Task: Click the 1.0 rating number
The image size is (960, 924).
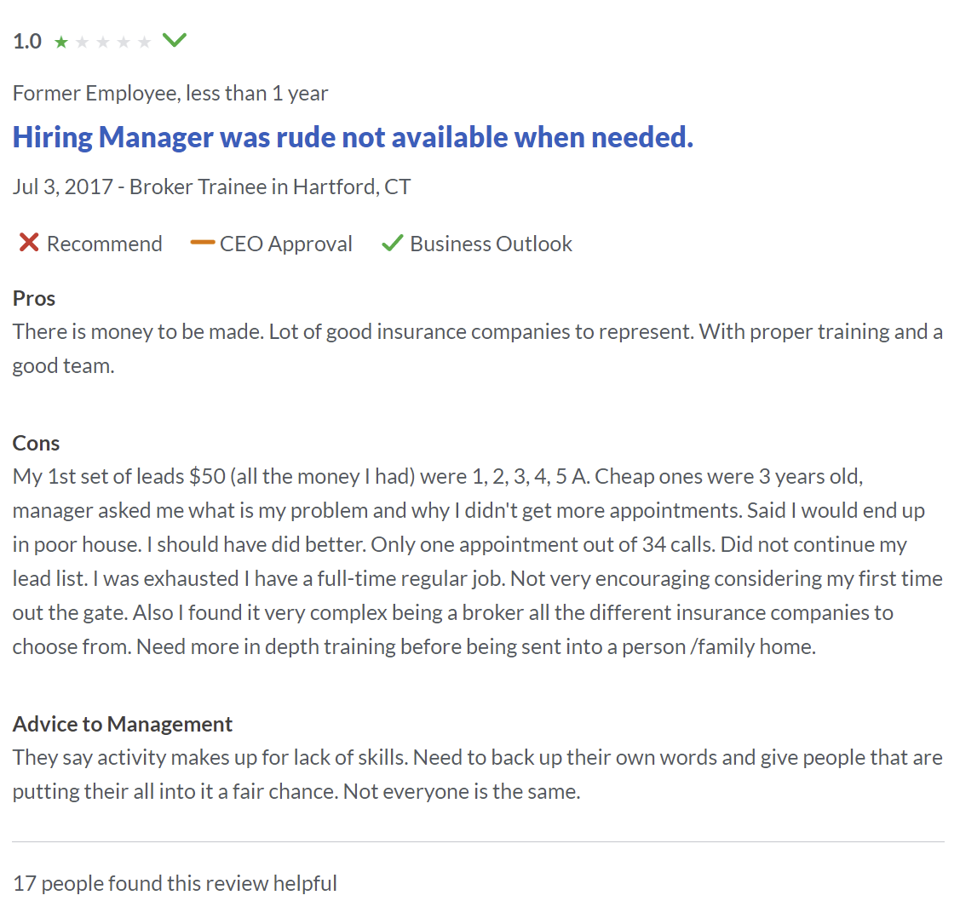Action: pyautogui.click(x=27, y=42)
